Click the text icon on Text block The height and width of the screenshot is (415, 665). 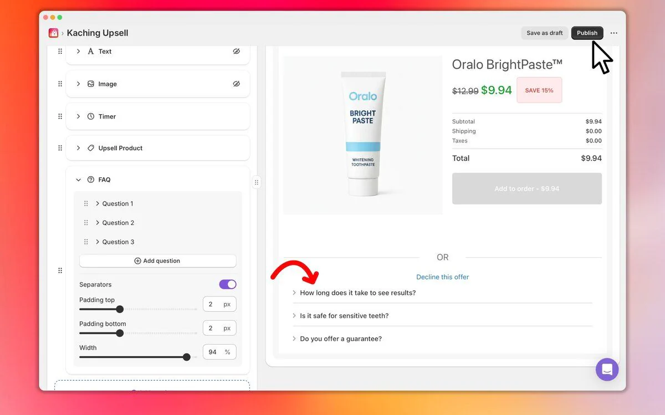tap(91, 51)
